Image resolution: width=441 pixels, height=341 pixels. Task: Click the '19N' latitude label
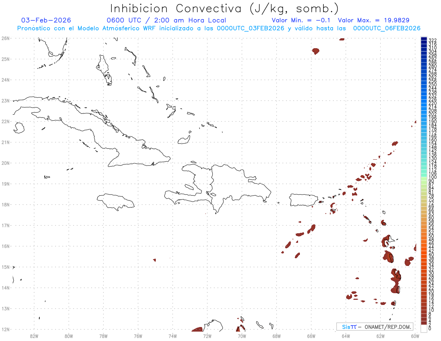pos(6,184)
